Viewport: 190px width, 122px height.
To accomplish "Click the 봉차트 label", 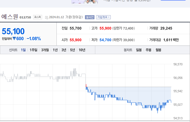I will (128, 50).
